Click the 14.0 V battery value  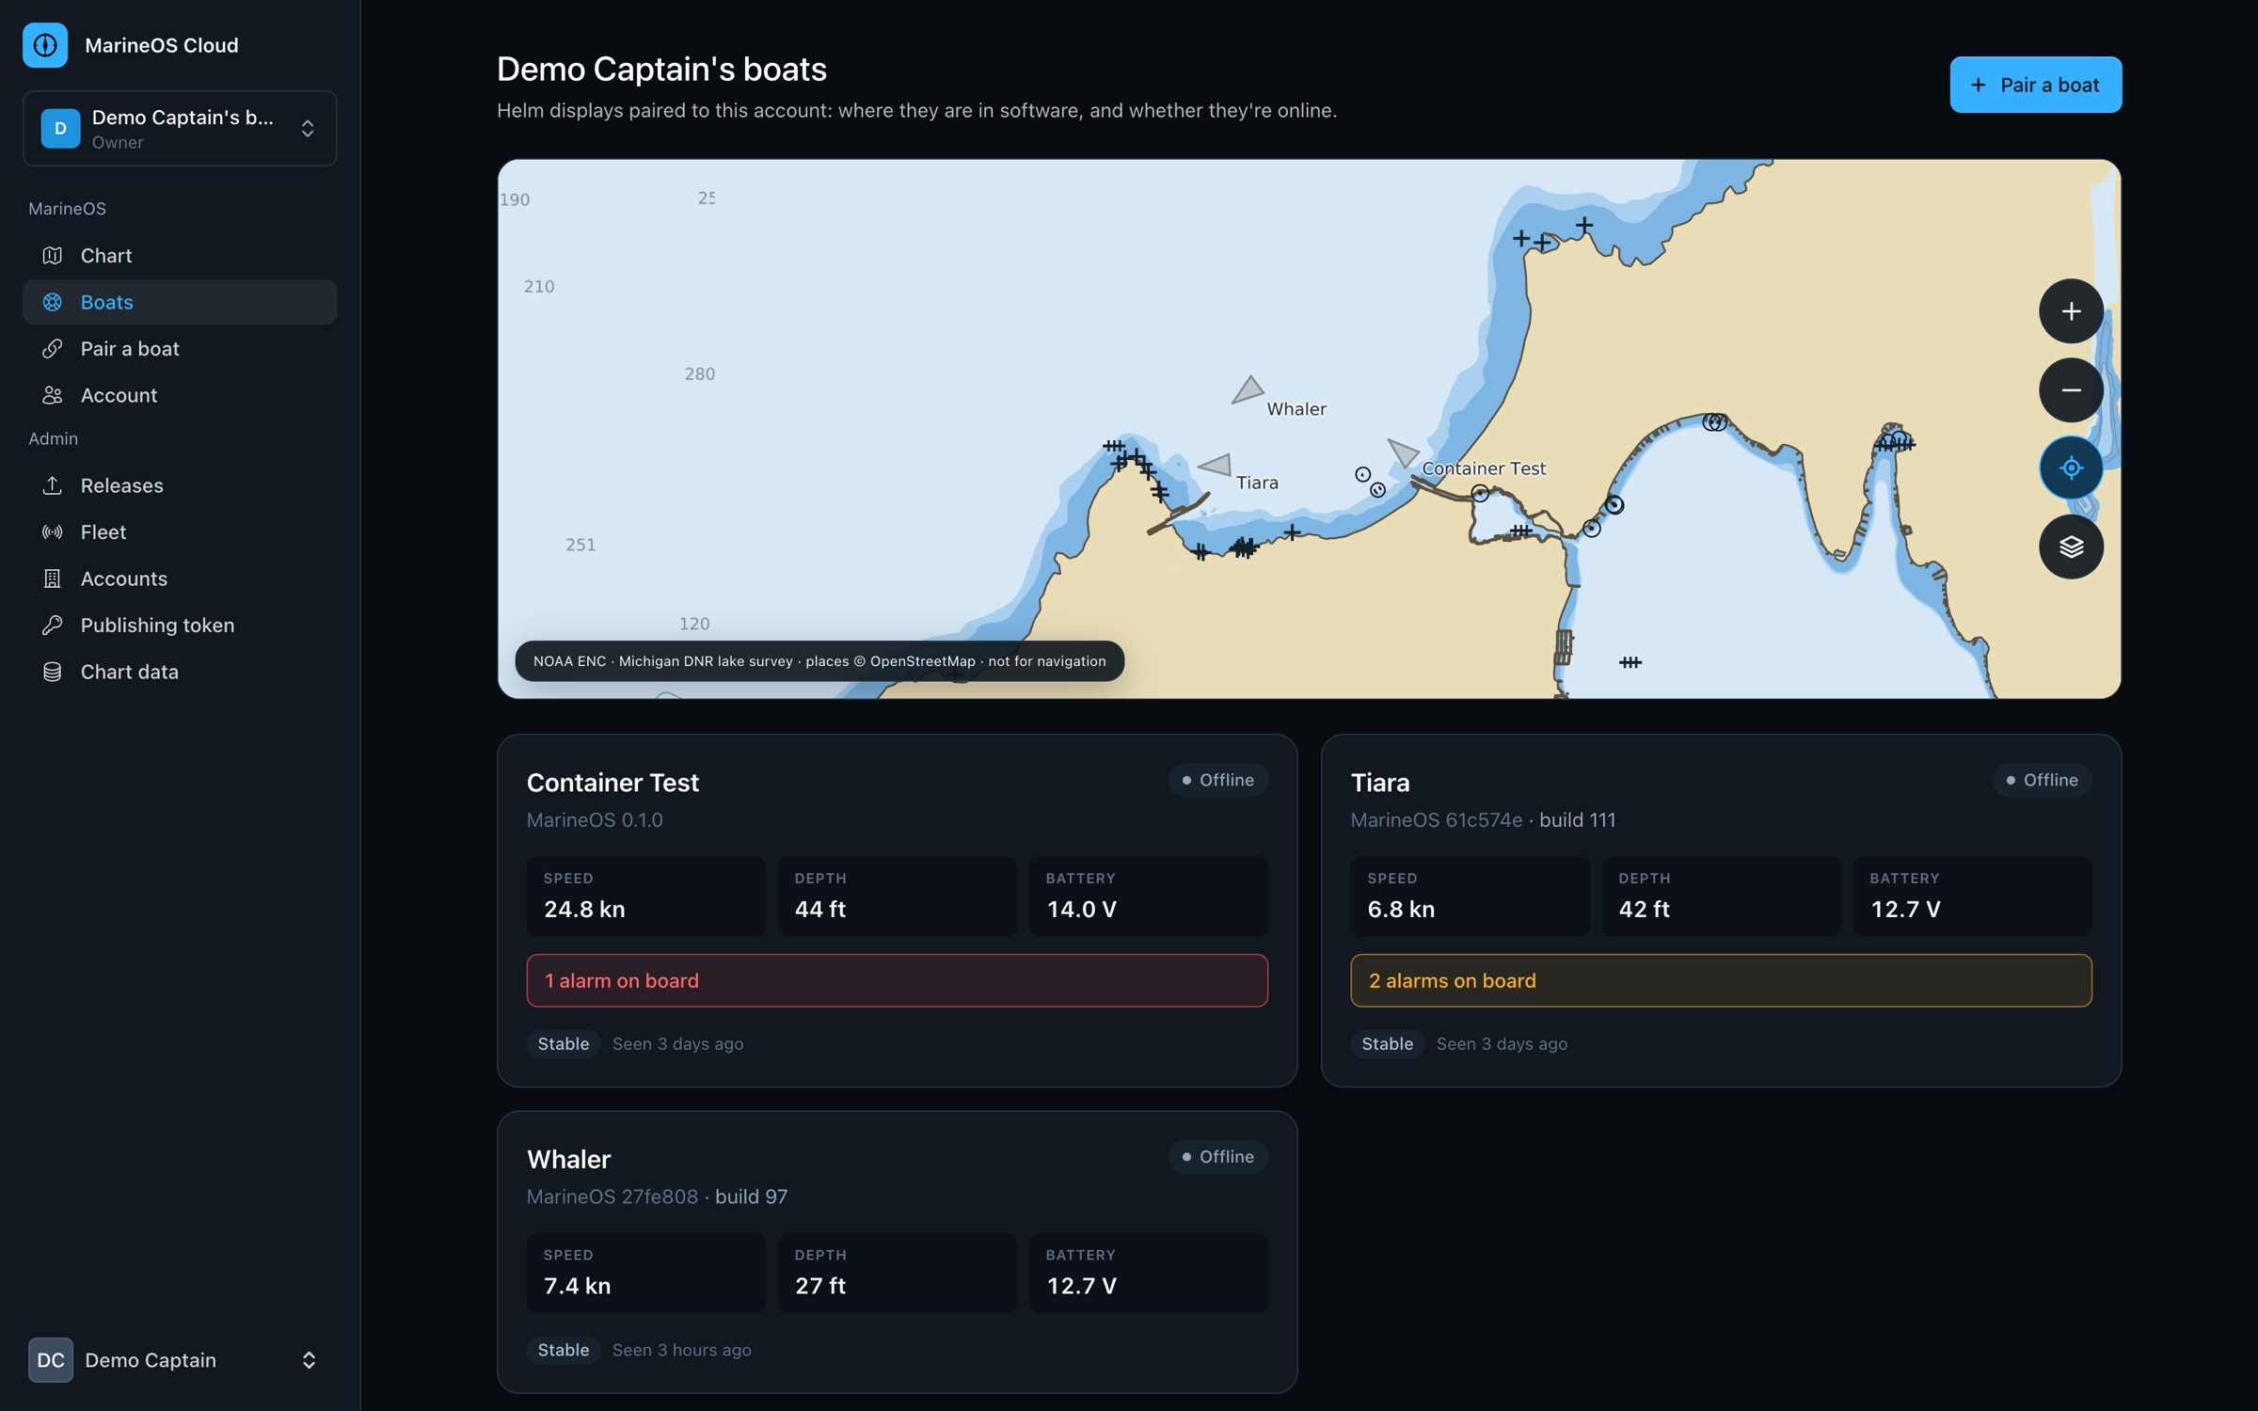(x=1081, y=909)
